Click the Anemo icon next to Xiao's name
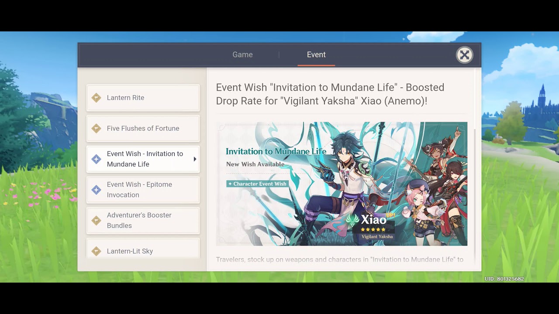This screenshot has width=559, height=314. point(352,220)
